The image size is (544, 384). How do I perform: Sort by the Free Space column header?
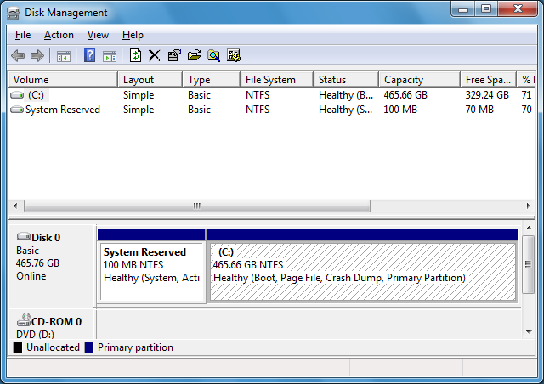click(489, 80)
